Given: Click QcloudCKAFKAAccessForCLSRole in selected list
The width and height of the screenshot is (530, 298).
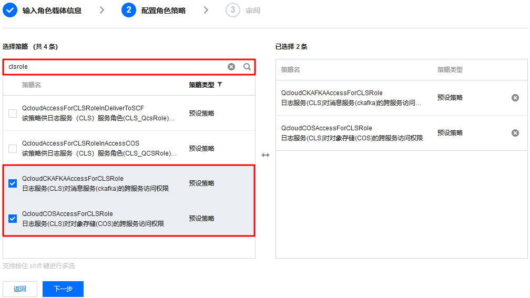Looking at the screenshot, I should (x=332, y=93).
